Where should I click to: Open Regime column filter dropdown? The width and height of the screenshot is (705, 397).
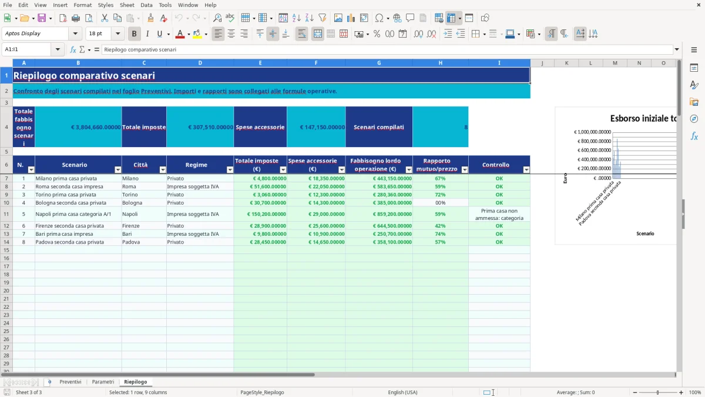click(230, 169)
